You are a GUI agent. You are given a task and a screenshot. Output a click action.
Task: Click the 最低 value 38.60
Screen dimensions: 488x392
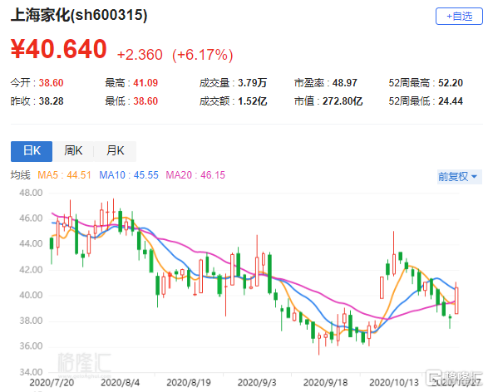click(145, 101)
